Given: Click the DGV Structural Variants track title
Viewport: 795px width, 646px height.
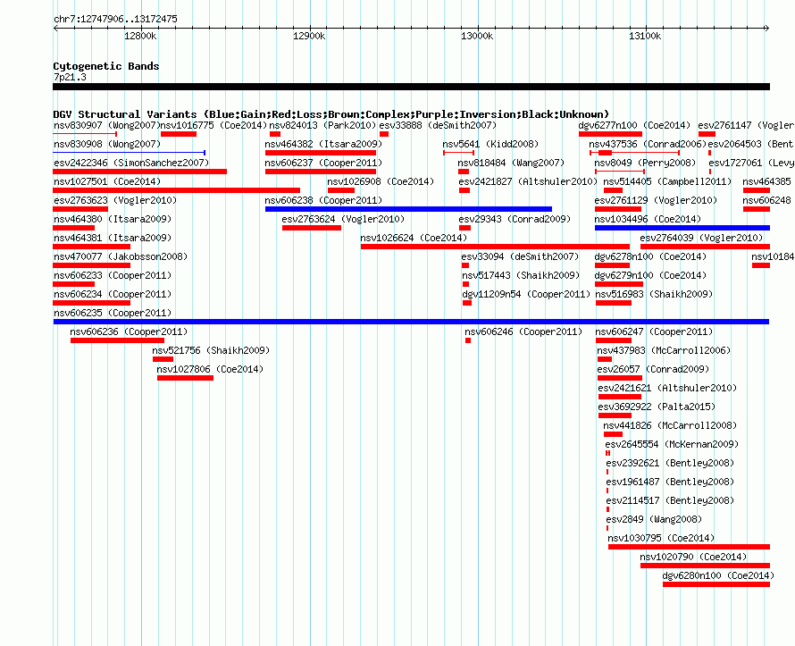Looking at the screenshot, I should click(331, 114).
